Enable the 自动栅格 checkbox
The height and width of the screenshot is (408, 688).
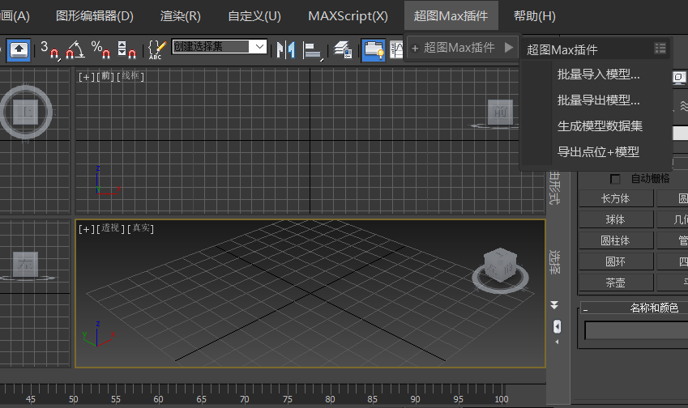click(615, 179)
